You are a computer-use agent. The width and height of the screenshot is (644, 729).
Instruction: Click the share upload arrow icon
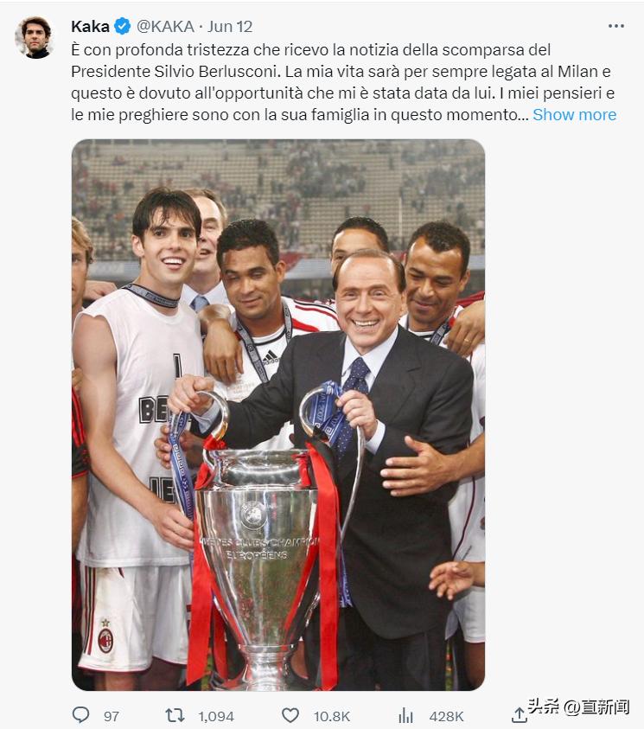519,715
